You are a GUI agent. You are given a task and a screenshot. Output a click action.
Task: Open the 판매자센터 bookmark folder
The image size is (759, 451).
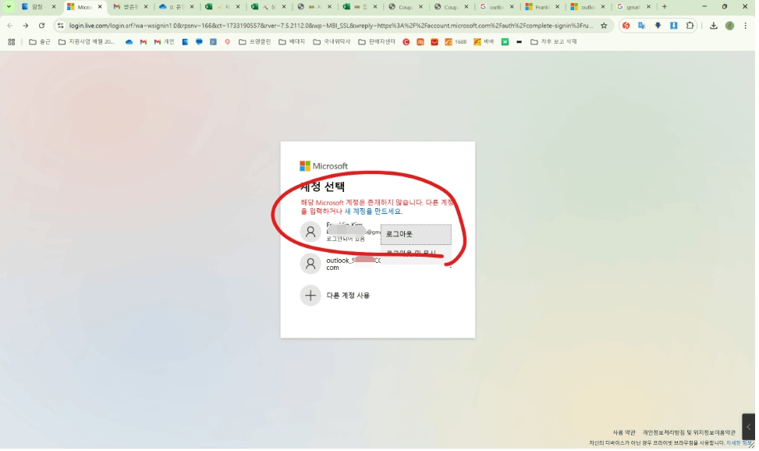tap(378, 42)
